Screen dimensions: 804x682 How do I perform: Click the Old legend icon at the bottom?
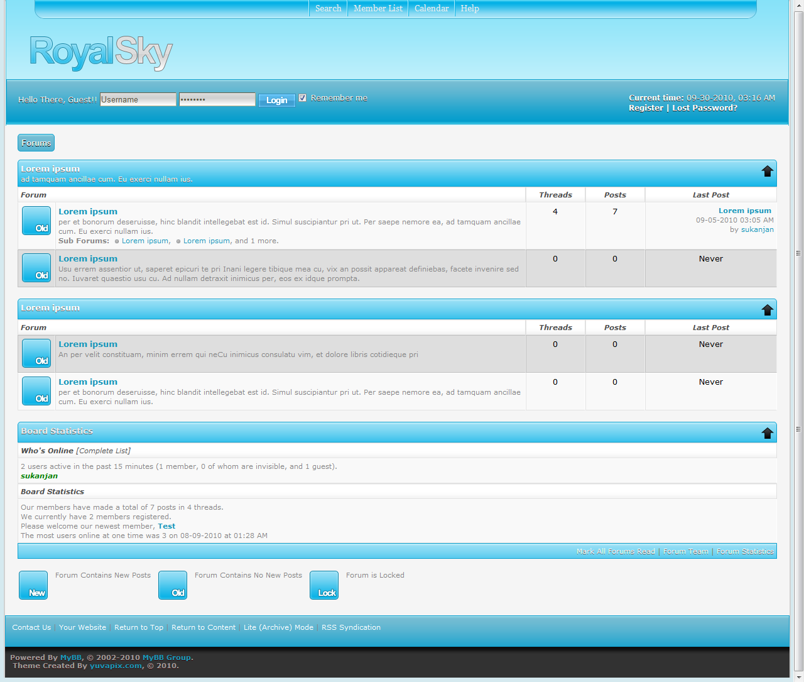173,585
